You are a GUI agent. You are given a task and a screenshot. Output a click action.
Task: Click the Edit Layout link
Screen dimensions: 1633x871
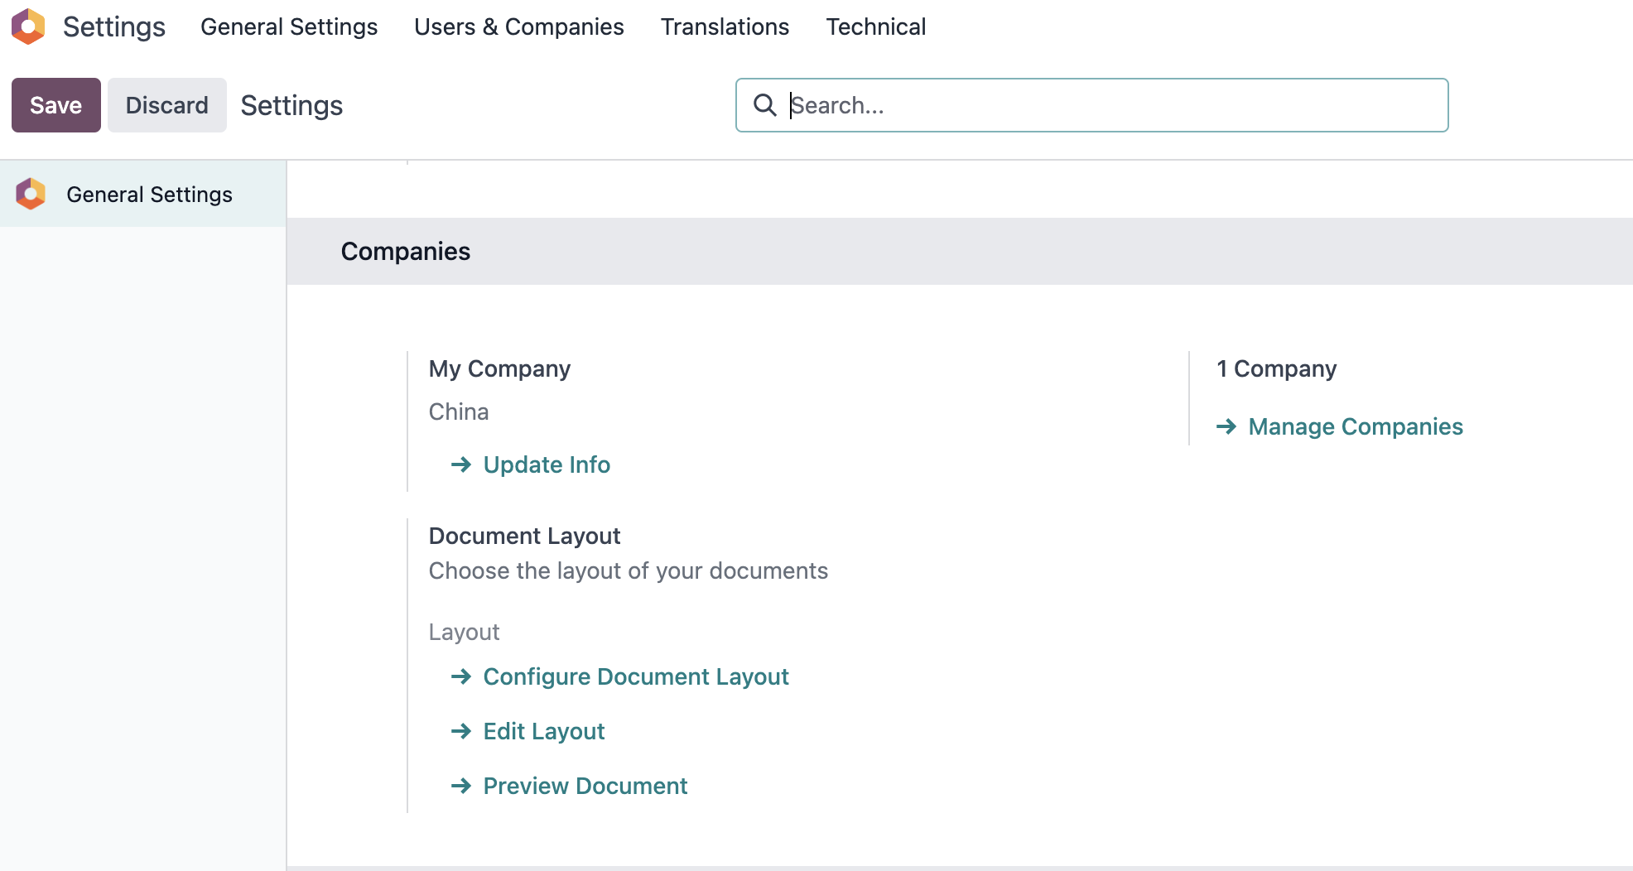point(544,731)
